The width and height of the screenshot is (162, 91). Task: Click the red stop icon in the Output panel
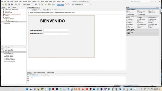coord(28,79)
